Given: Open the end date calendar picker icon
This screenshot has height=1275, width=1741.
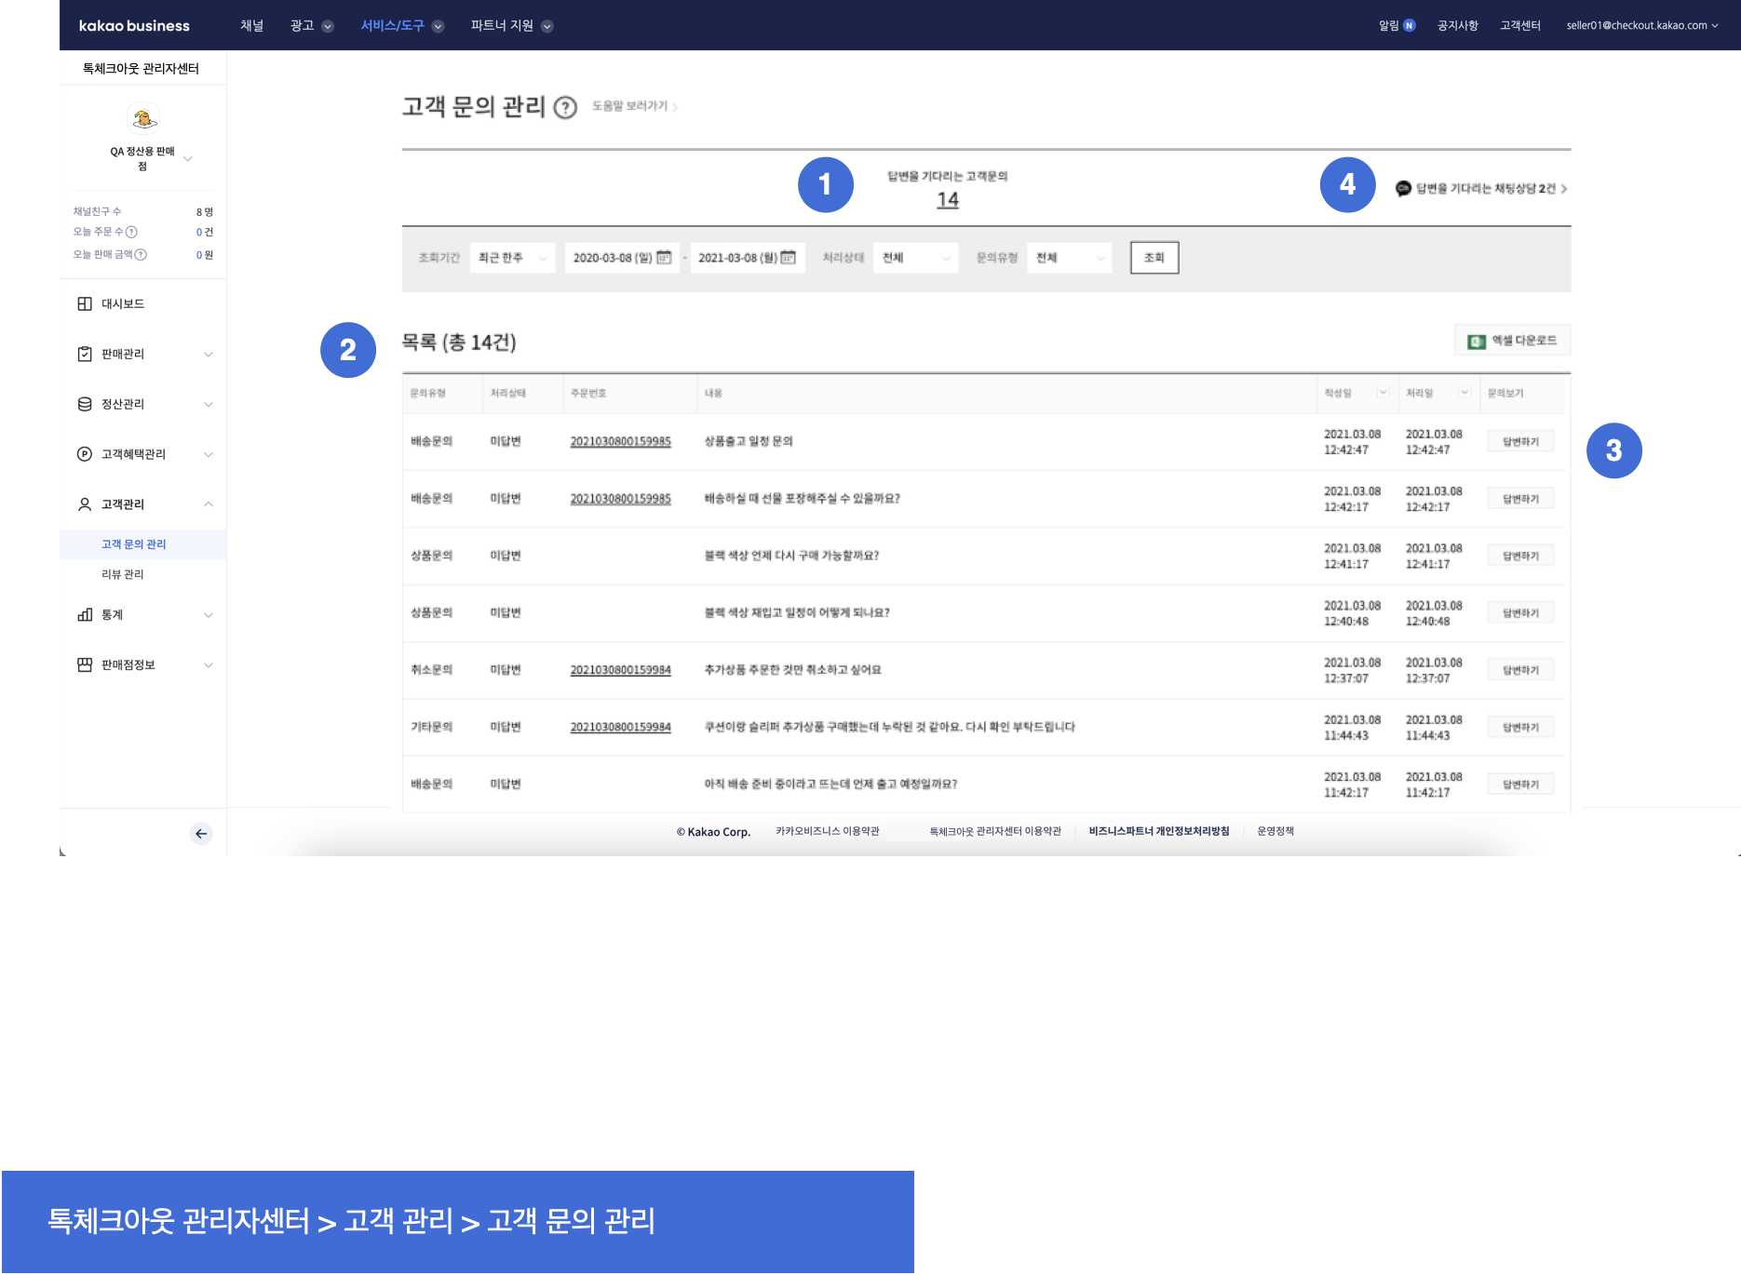Looking at the screenshot, I should pyautogui.click(x=788, y=258).
